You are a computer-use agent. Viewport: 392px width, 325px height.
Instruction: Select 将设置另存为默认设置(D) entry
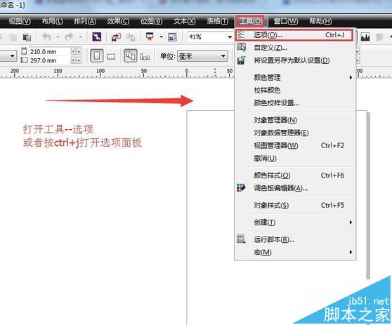tap(295, 60)
